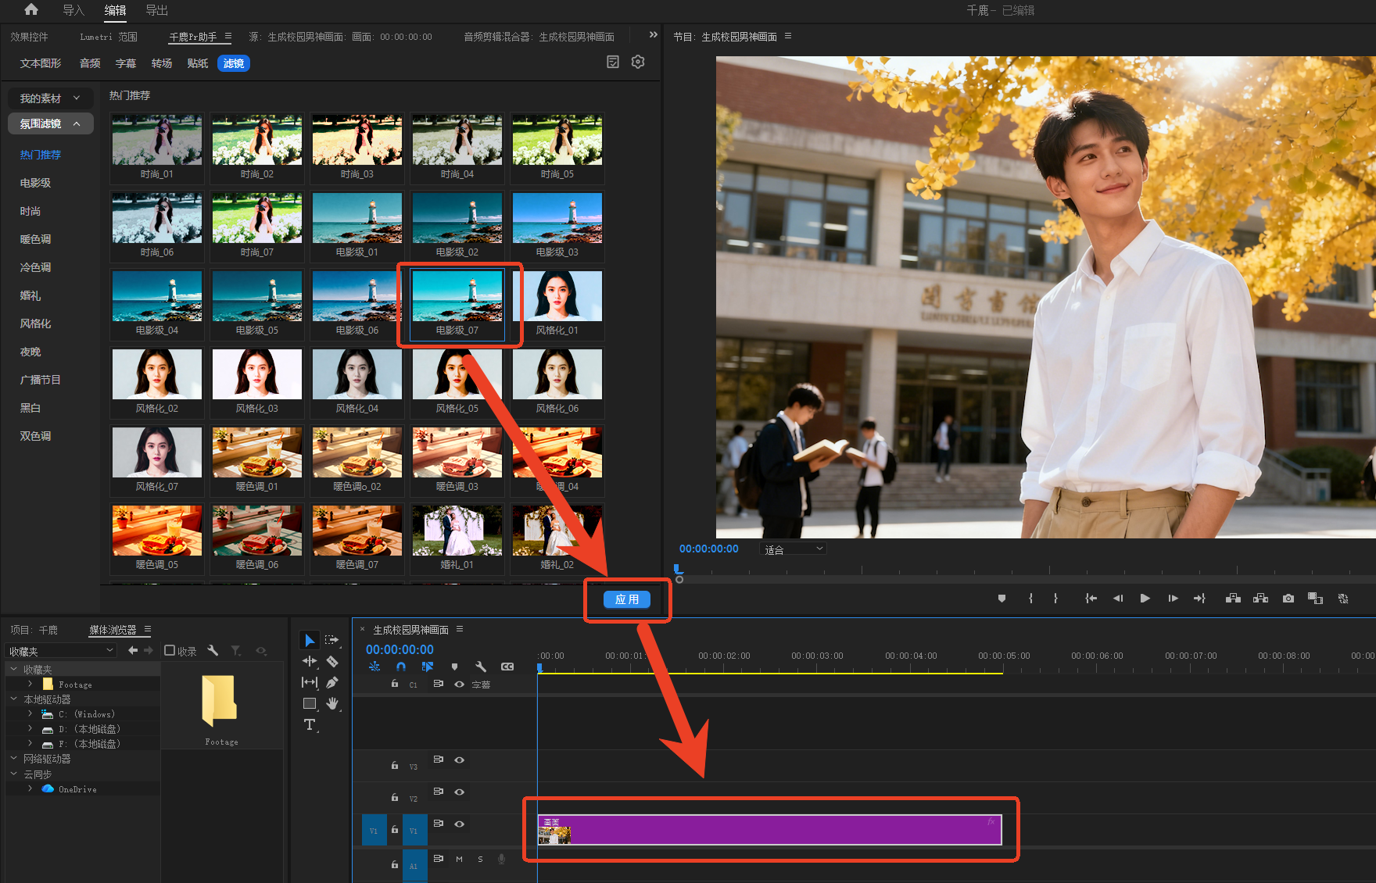Image resolution: width=1376 pixels, height=883 pixels.
Task: Open the 暖色调 filter category
Action: pyautogui.click(x=35, y=239)
